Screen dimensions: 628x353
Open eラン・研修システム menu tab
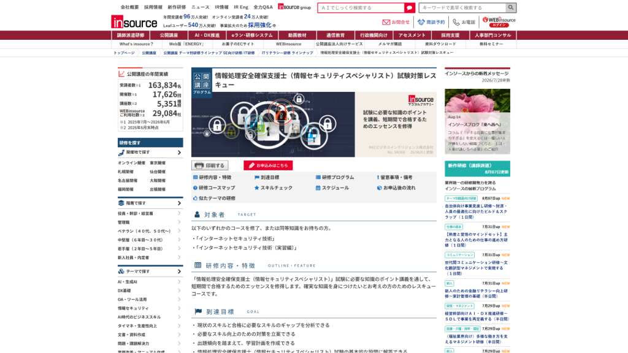(x=252, y=35)
